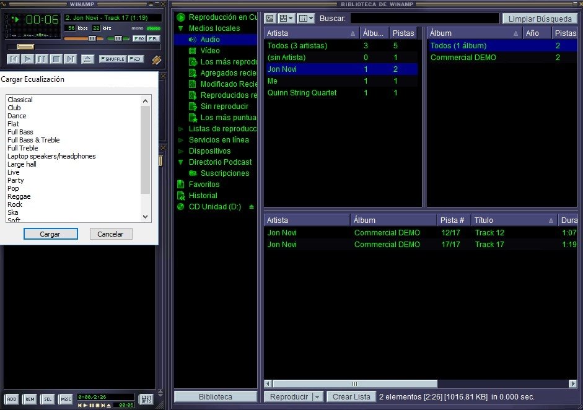The image size is (583, 410).
Task: Expand the Dispositivos node
Action: (x=181, y=151)
